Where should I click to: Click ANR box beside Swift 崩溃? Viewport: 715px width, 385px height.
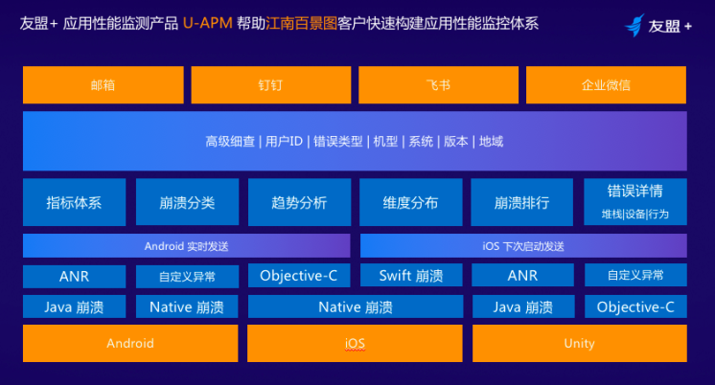(x=522, y=275)
